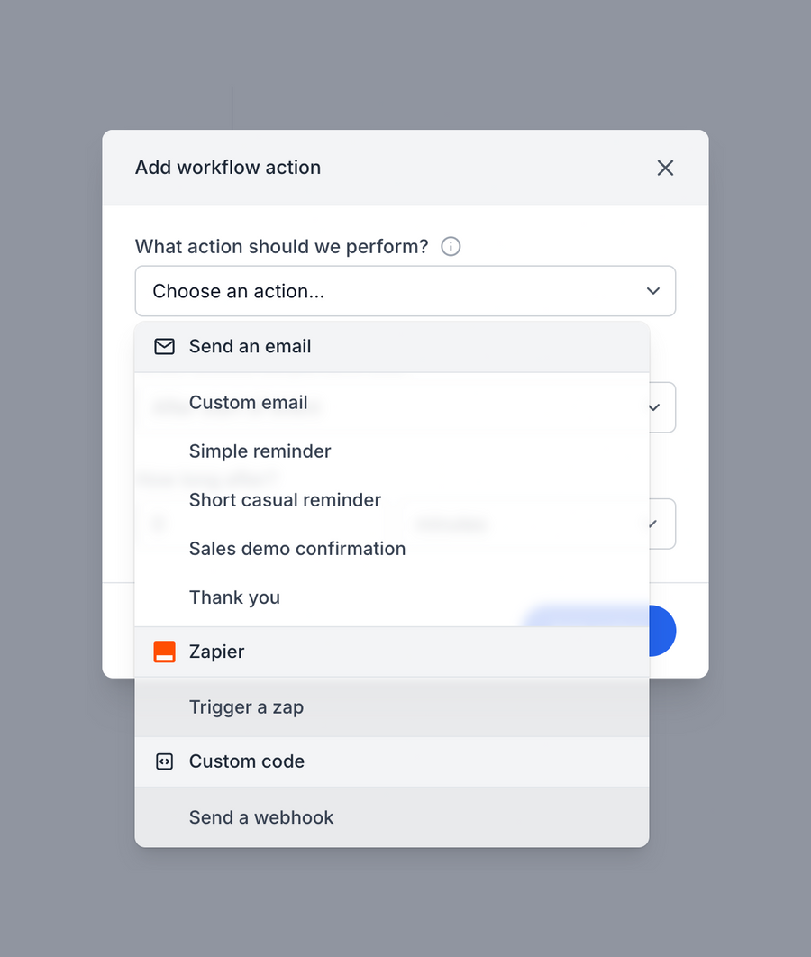Click the Zapier category header
Image resolution: width=811 pixels, height=957 pixels.
(x=216, y=652)
